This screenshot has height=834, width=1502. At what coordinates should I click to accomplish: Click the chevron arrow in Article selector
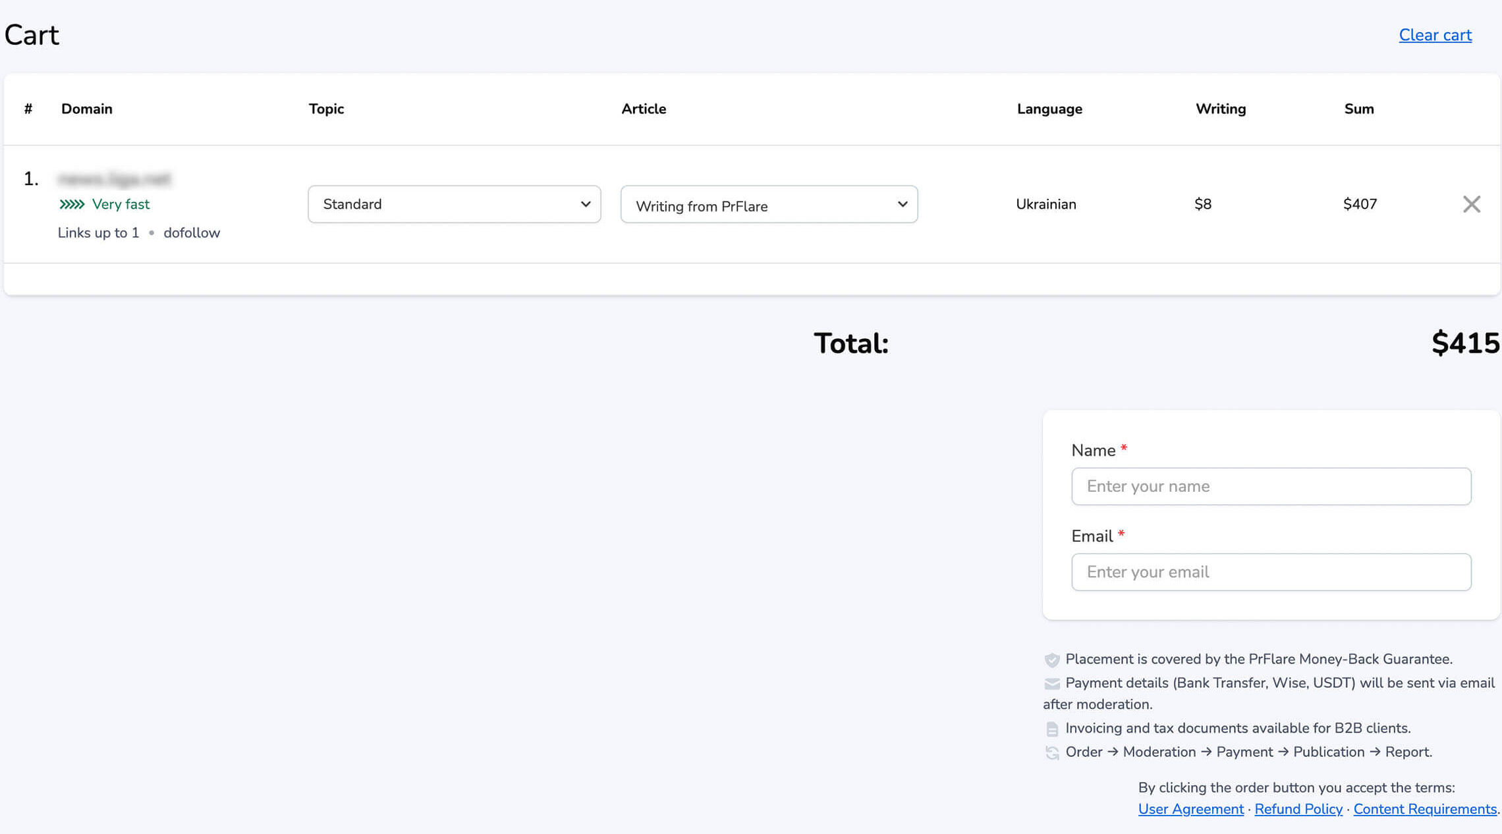pos(902,204)
